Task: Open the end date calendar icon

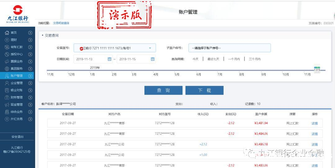Action: click(153, 59)
